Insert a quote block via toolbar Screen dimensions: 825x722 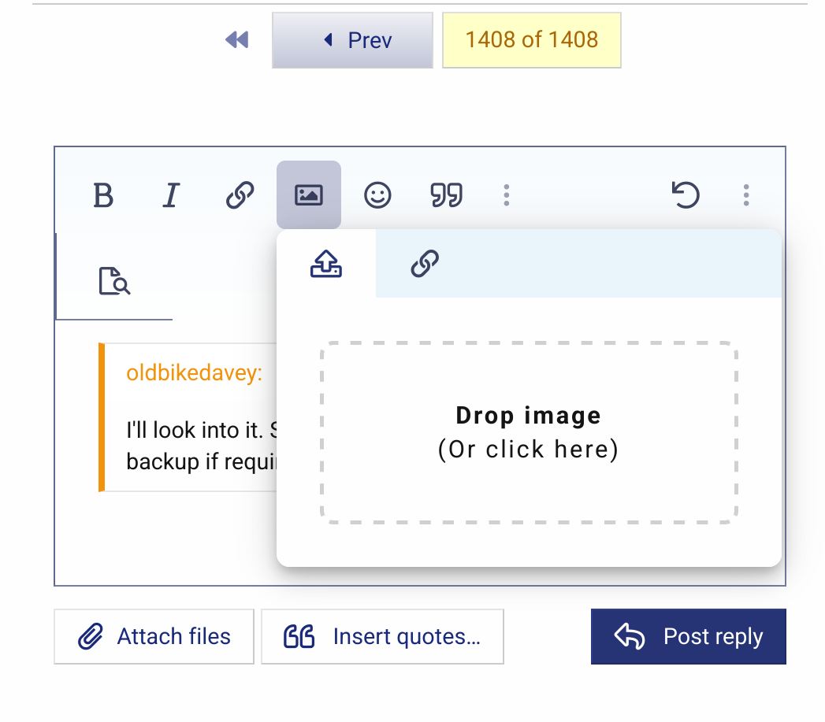446,195
